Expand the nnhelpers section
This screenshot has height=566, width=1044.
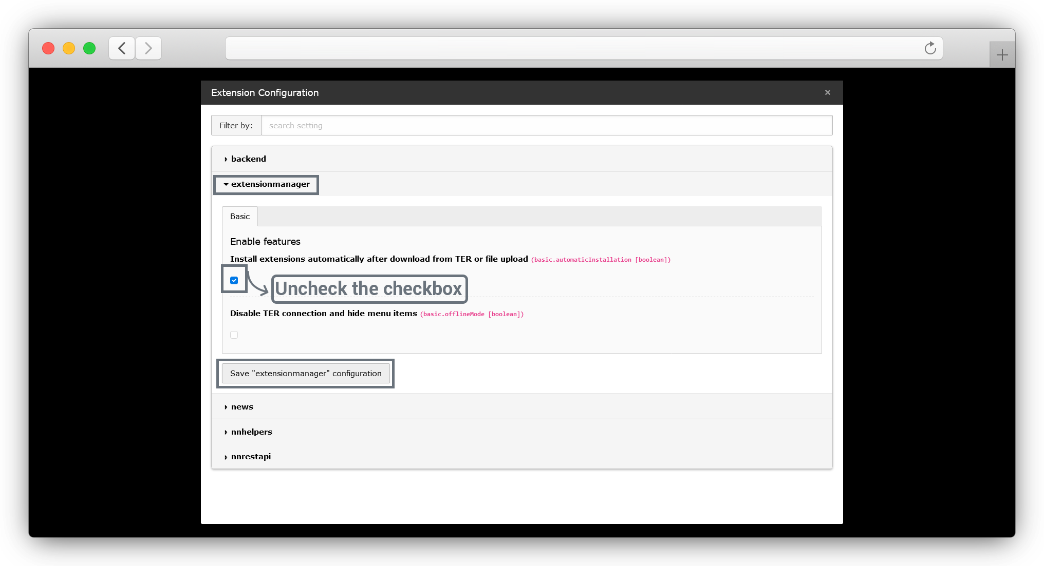point(251,432)
